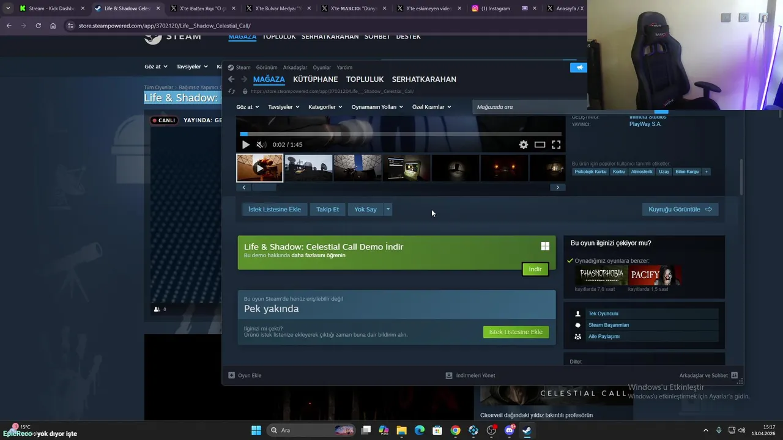Screen dimensions: 783x440
Task: Open Phasmophobia similar game thumbnail
Action: pyautogui.click(x=600, y=276)
